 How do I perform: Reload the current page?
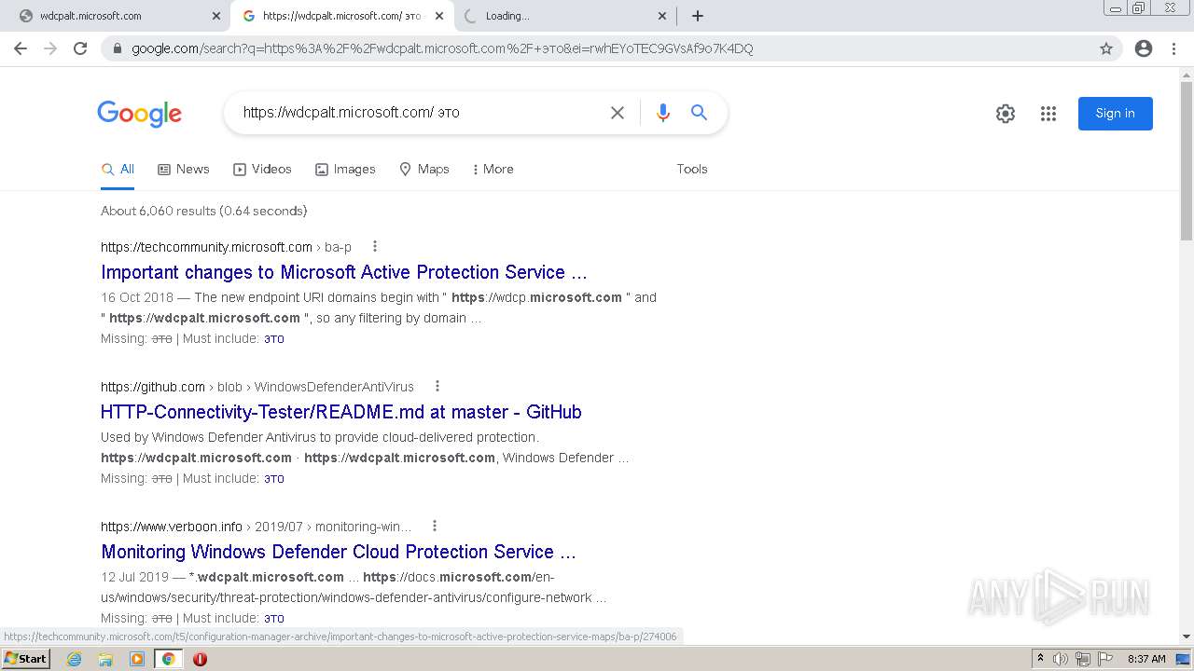tap(80, 48)
